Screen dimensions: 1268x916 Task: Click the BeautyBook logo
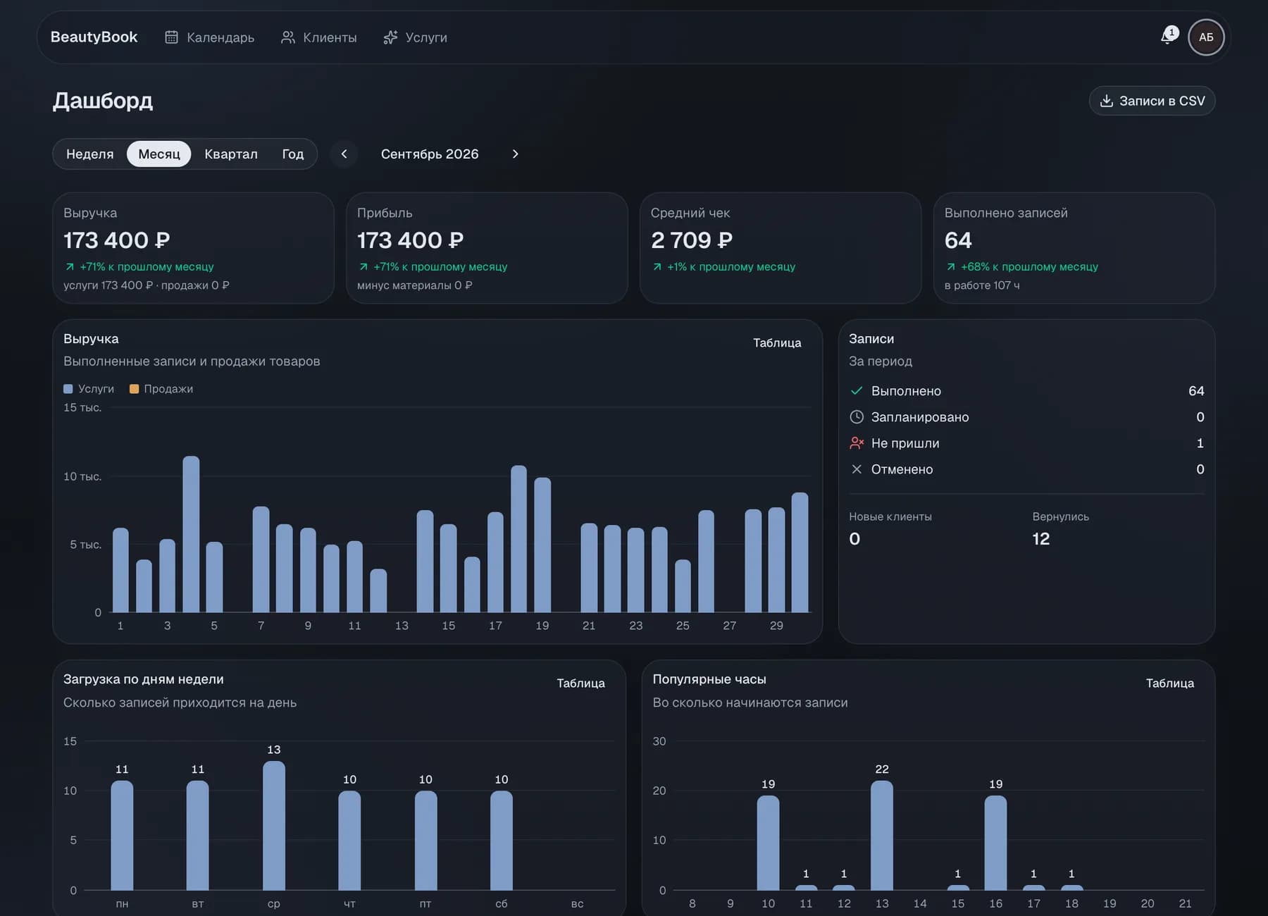click(94, 37)
